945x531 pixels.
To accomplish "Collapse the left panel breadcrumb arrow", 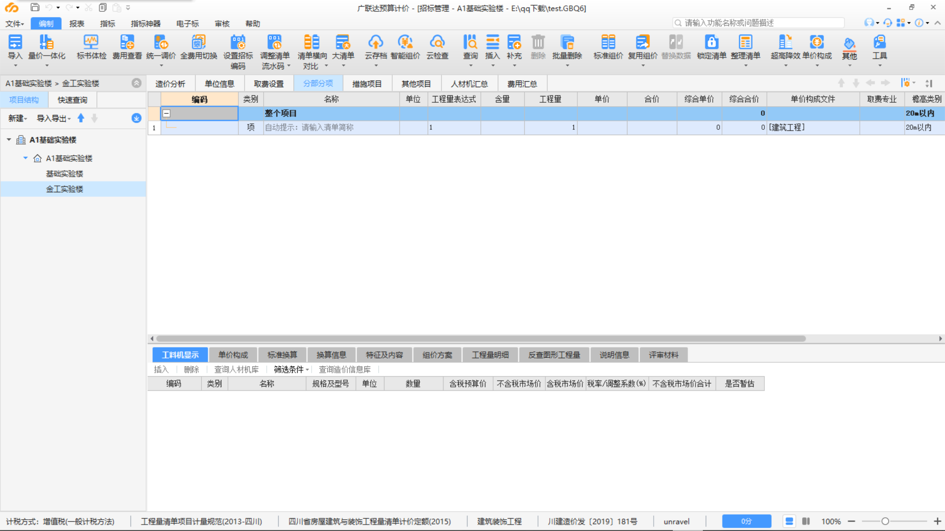I will pos(136,83).
